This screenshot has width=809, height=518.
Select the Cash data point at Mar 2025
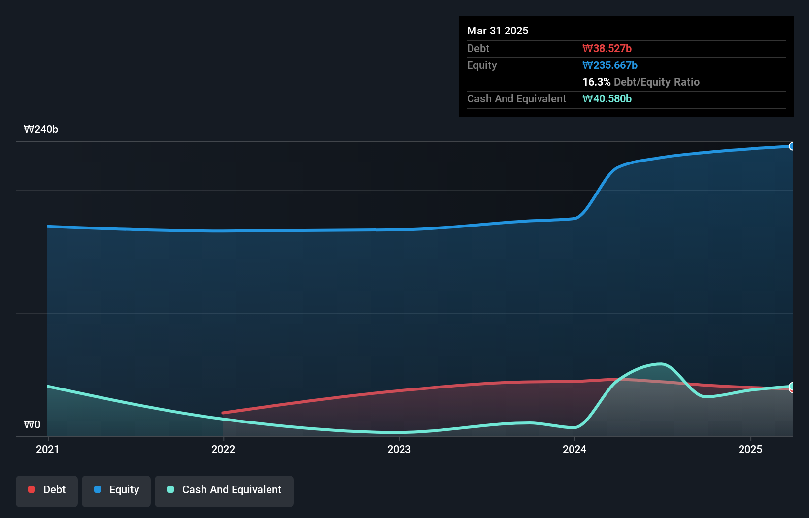[x=792, y=386]
